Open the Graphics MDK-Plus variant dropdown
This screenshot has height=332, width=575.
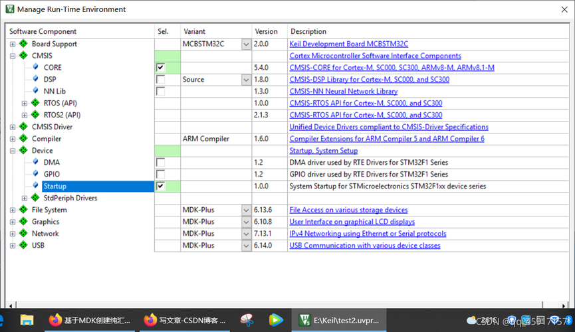(x=246, y=222)
